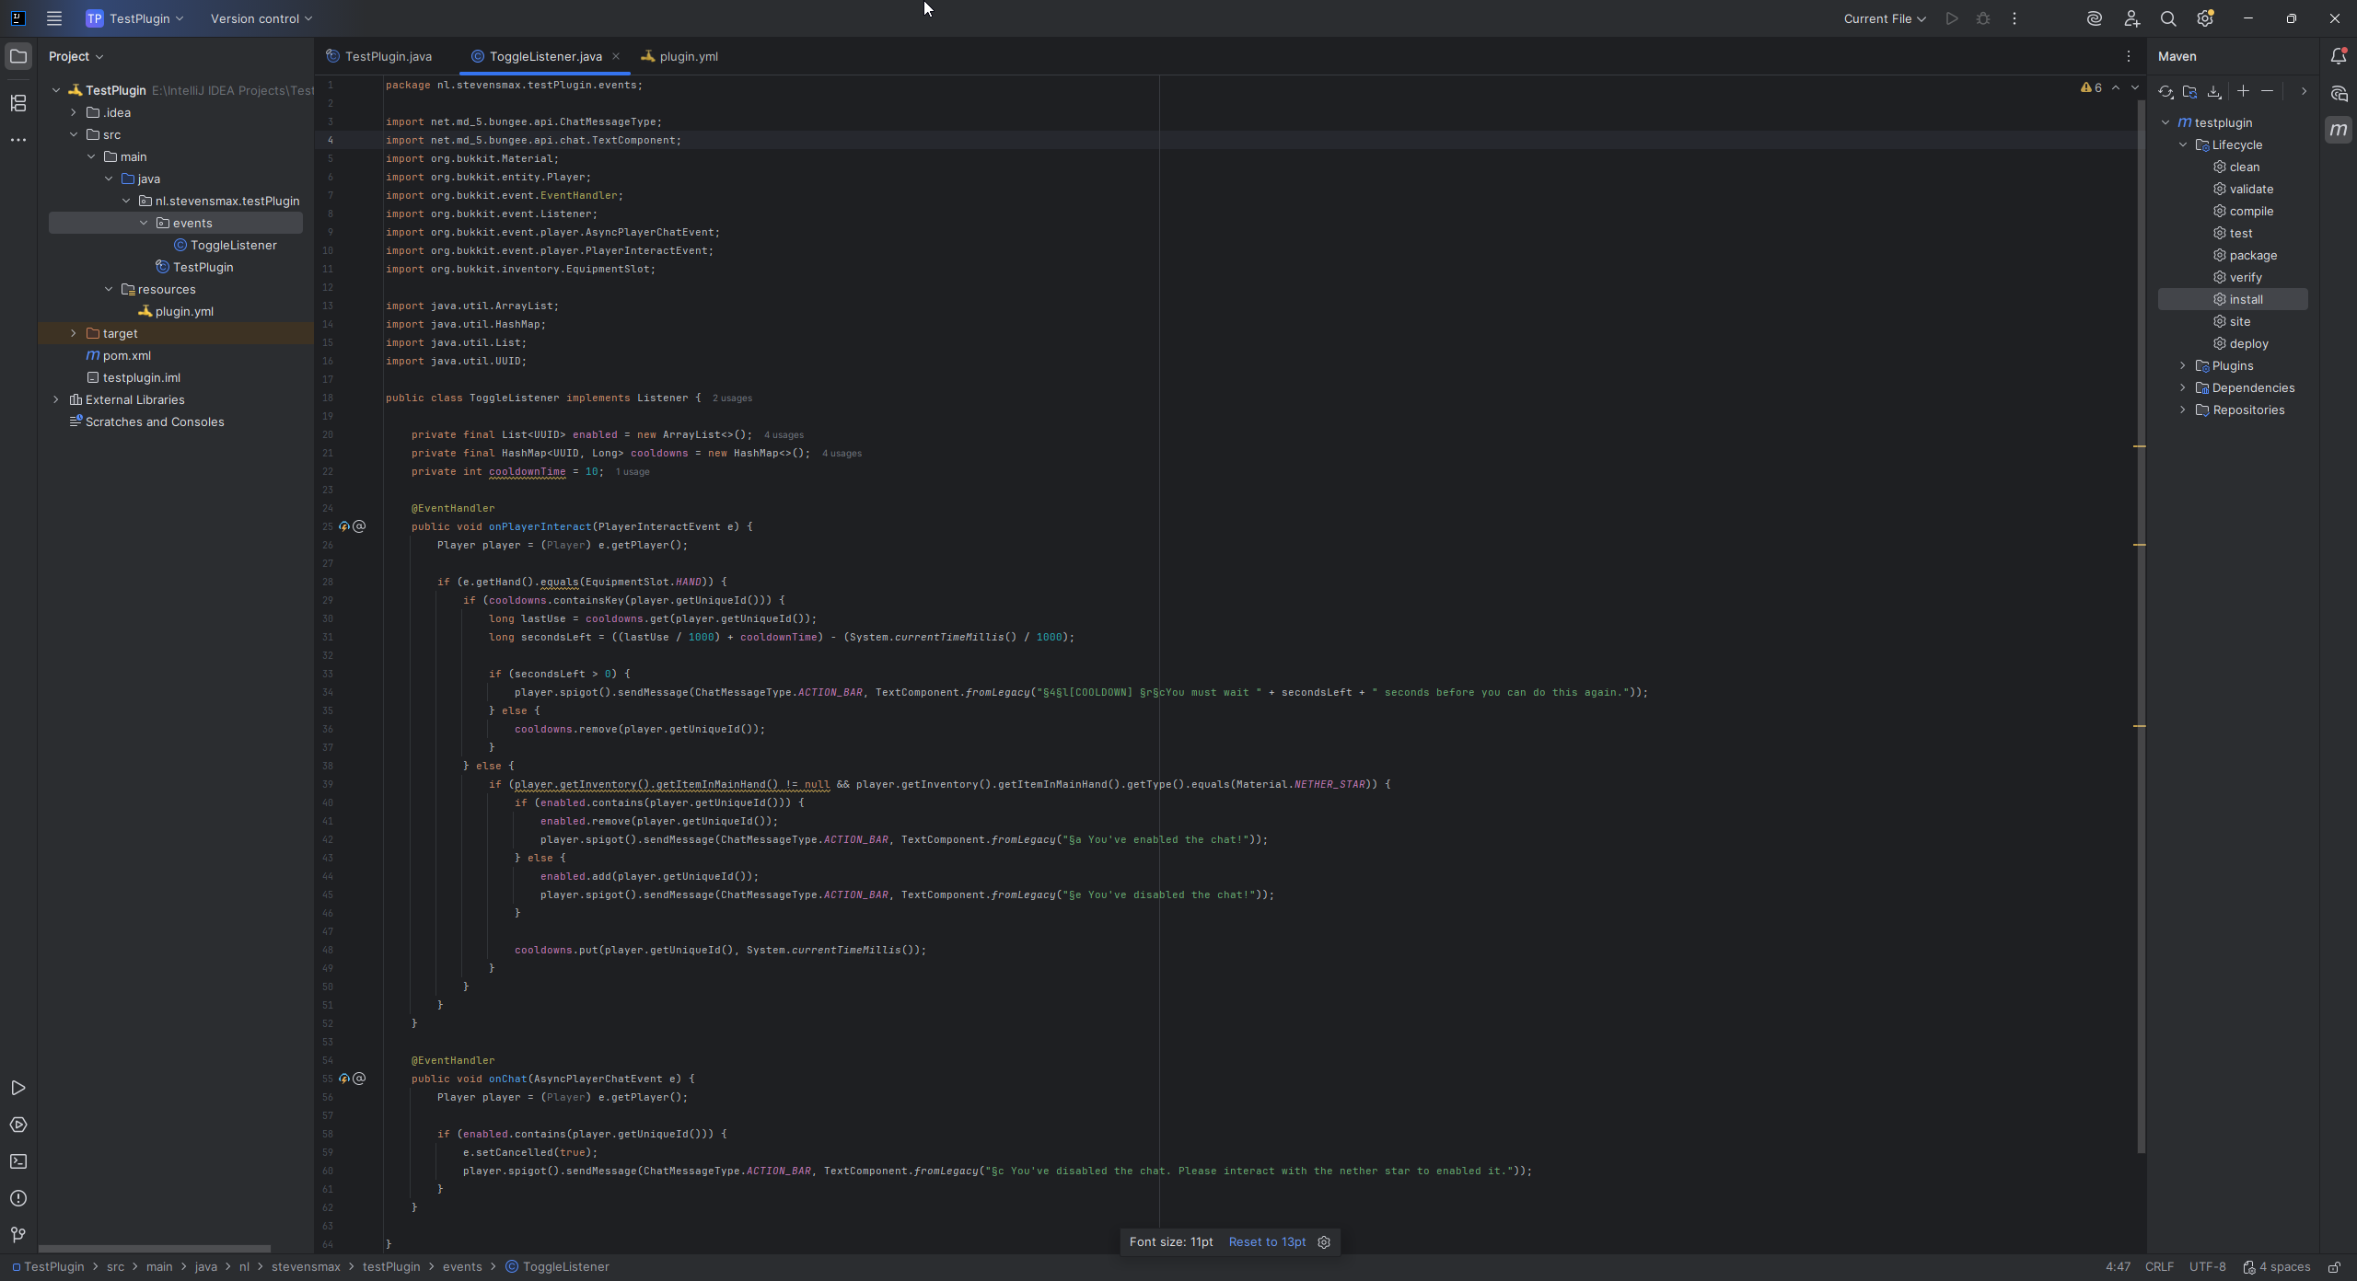Open font size settings gear
The height and width of the screenshot is (1281, 2357).
tap(1324, 1242)
